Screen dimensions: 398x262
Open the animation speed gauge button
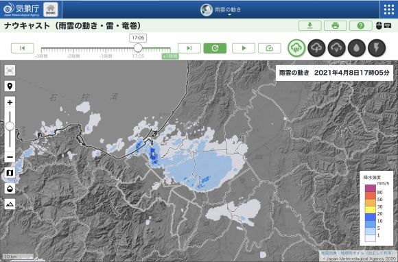click(269, 48)
